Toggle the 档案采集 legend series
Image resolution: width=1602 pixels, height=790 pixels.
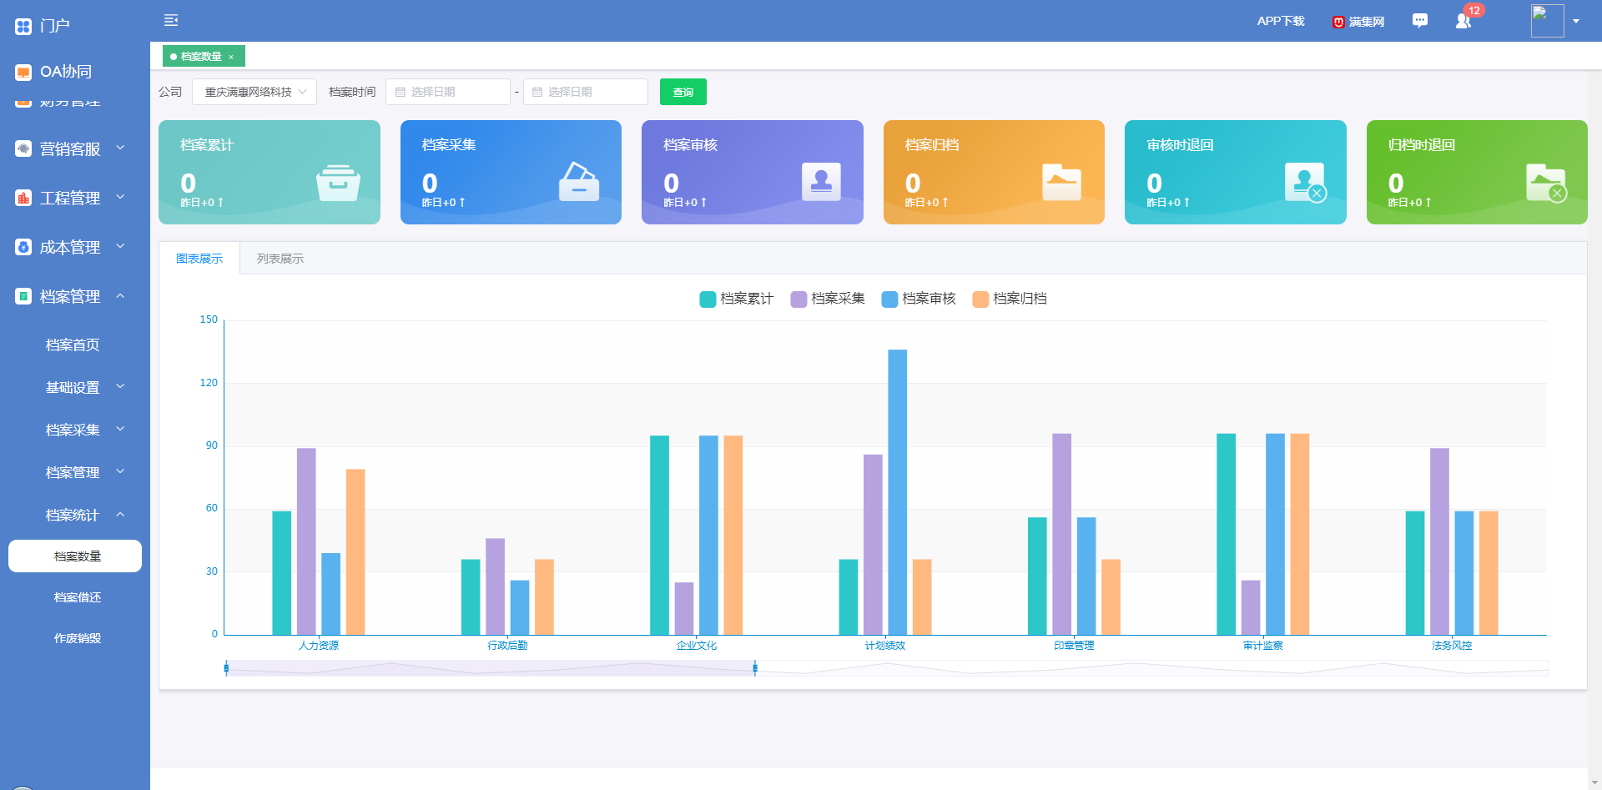(x=828, y=299)
